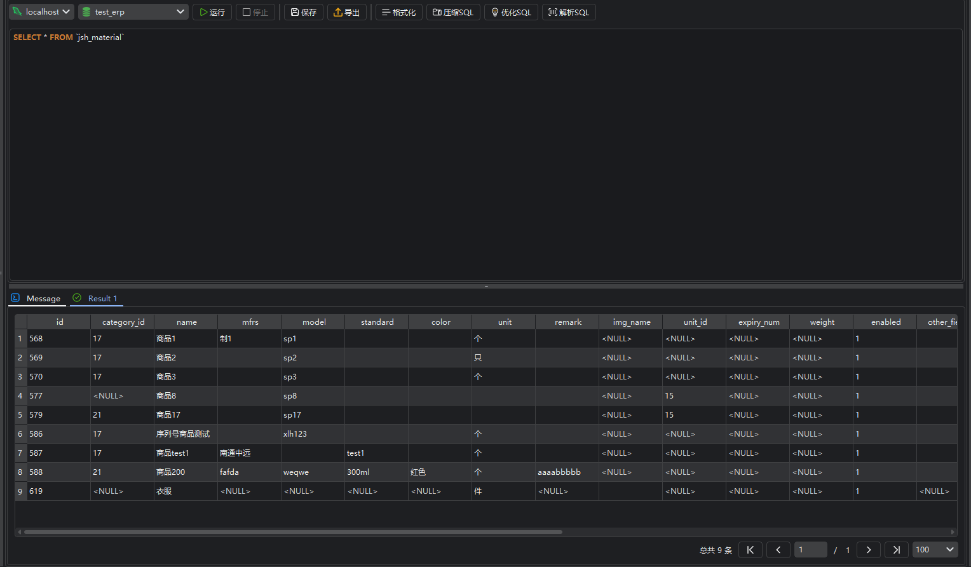This screenshot has width=971, height=567.
Task: Click the name cell 商品2
Action: [x=186, y=358]
